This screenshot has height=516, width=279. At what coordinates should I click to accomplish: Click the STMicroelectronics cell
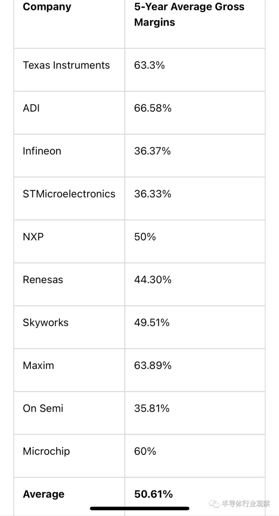pyautogui.click(x=69, y=194)
